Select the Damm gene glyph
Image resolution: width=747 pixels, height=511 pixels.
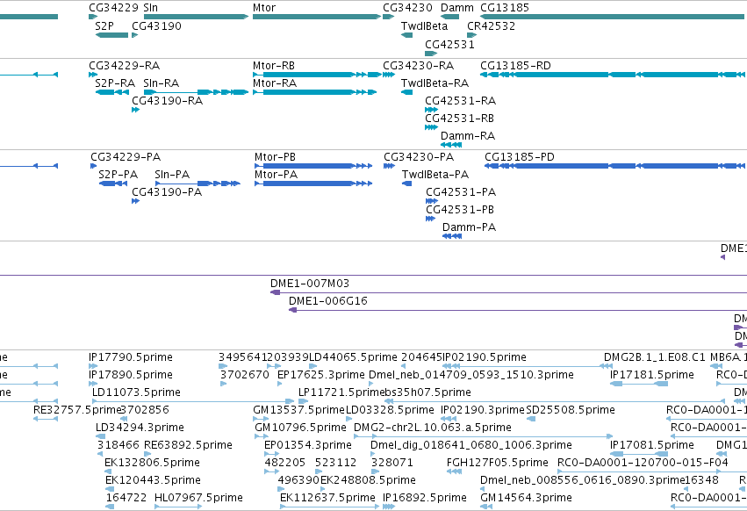pos(449,17)
